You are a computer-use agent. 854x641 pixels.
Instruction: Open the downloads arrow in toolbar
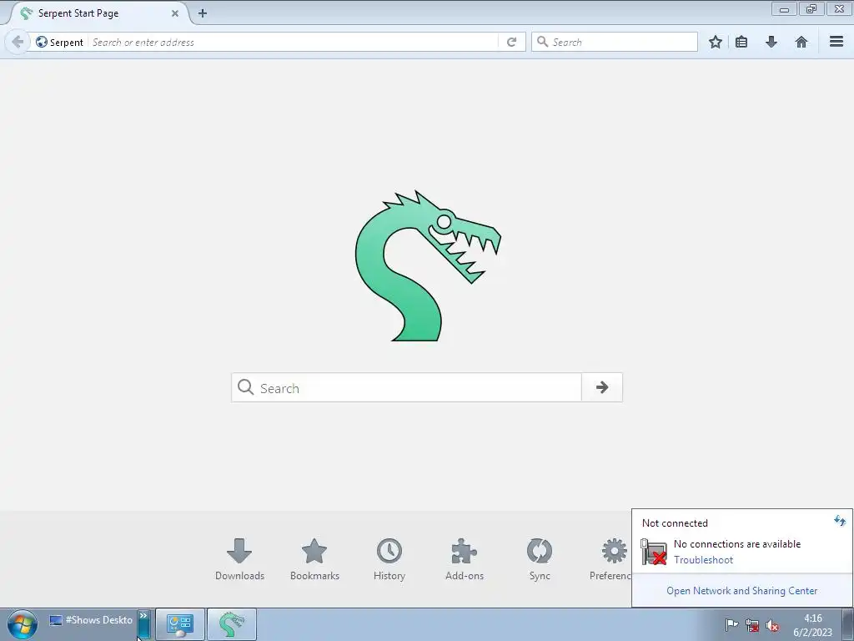point(771,42)
